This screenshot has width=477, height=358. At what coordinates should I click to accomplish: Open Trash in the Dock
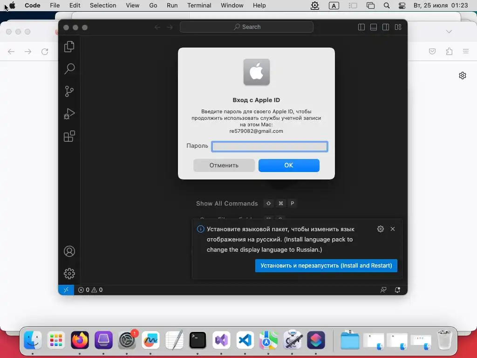click(x=444, y=340)
